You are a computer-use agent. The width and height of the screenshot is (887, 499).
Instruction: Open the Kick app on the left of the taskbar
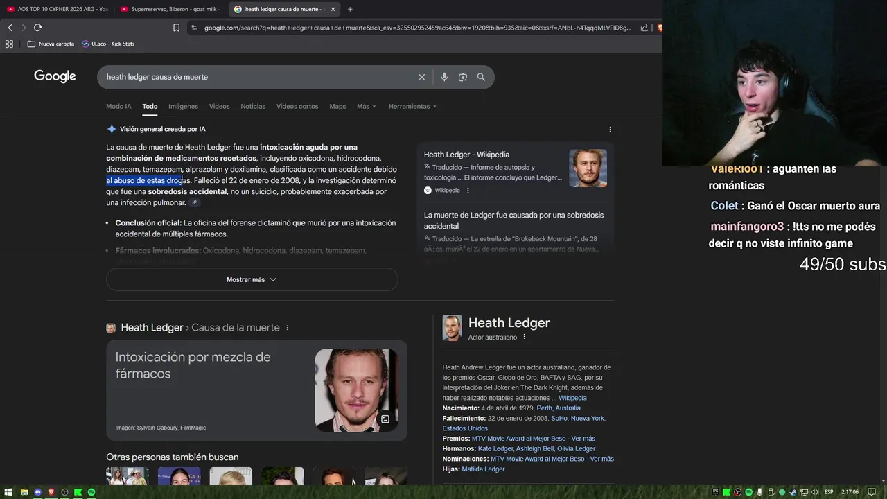click(78, 492)
